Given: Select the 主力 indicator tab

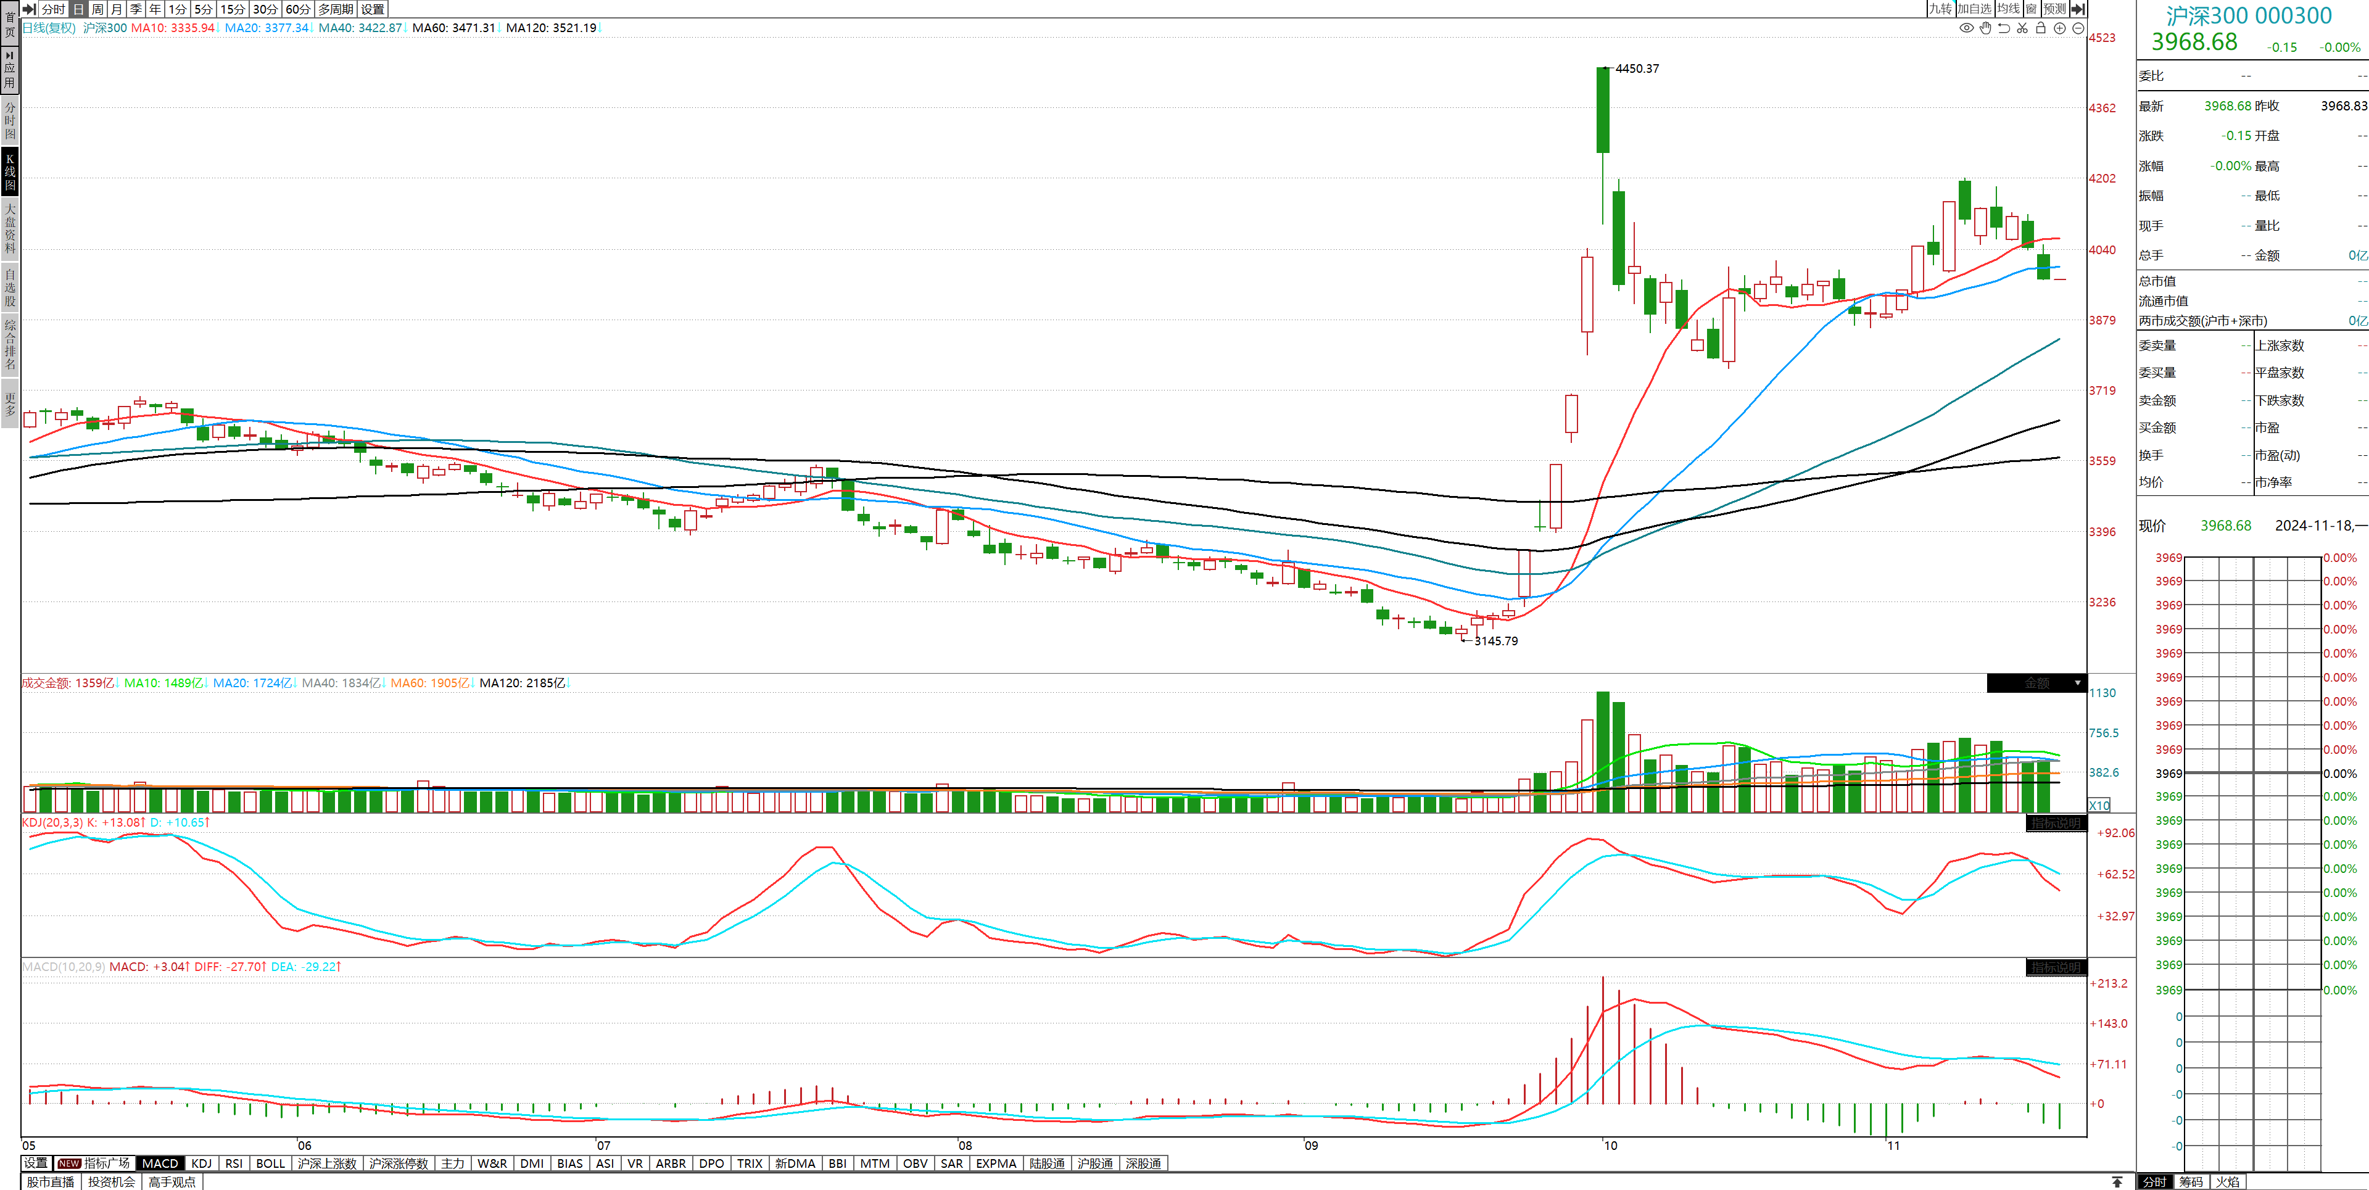Looking at the screenshot, I should (452, 1163).
